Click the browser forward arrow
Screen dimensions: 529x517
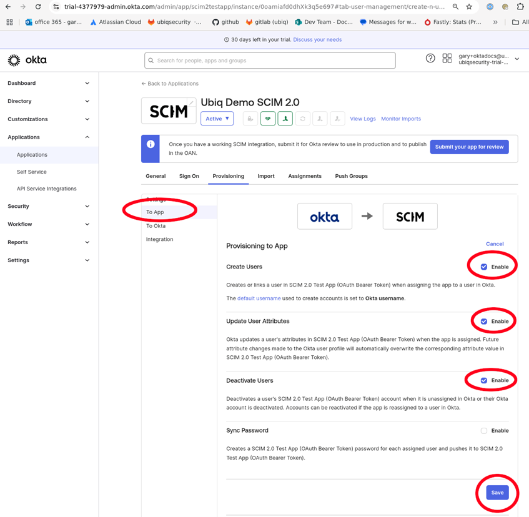pyautogui.click(x=23, y=7)
